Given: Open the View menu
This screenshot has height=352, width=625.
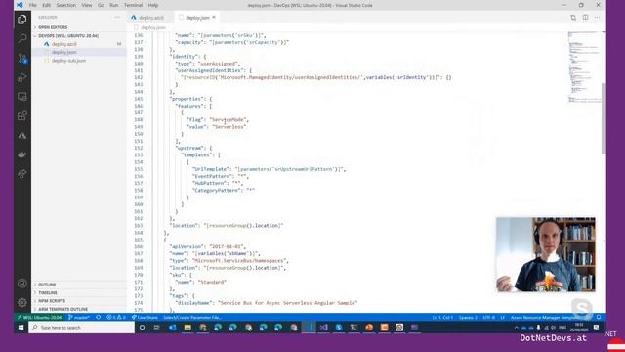Looking at the screenshot, I should (87, 5).
